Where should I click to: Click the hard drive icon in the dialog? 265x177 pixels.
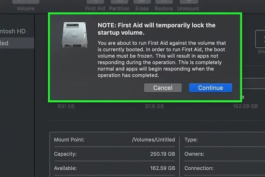pos(75,35)
